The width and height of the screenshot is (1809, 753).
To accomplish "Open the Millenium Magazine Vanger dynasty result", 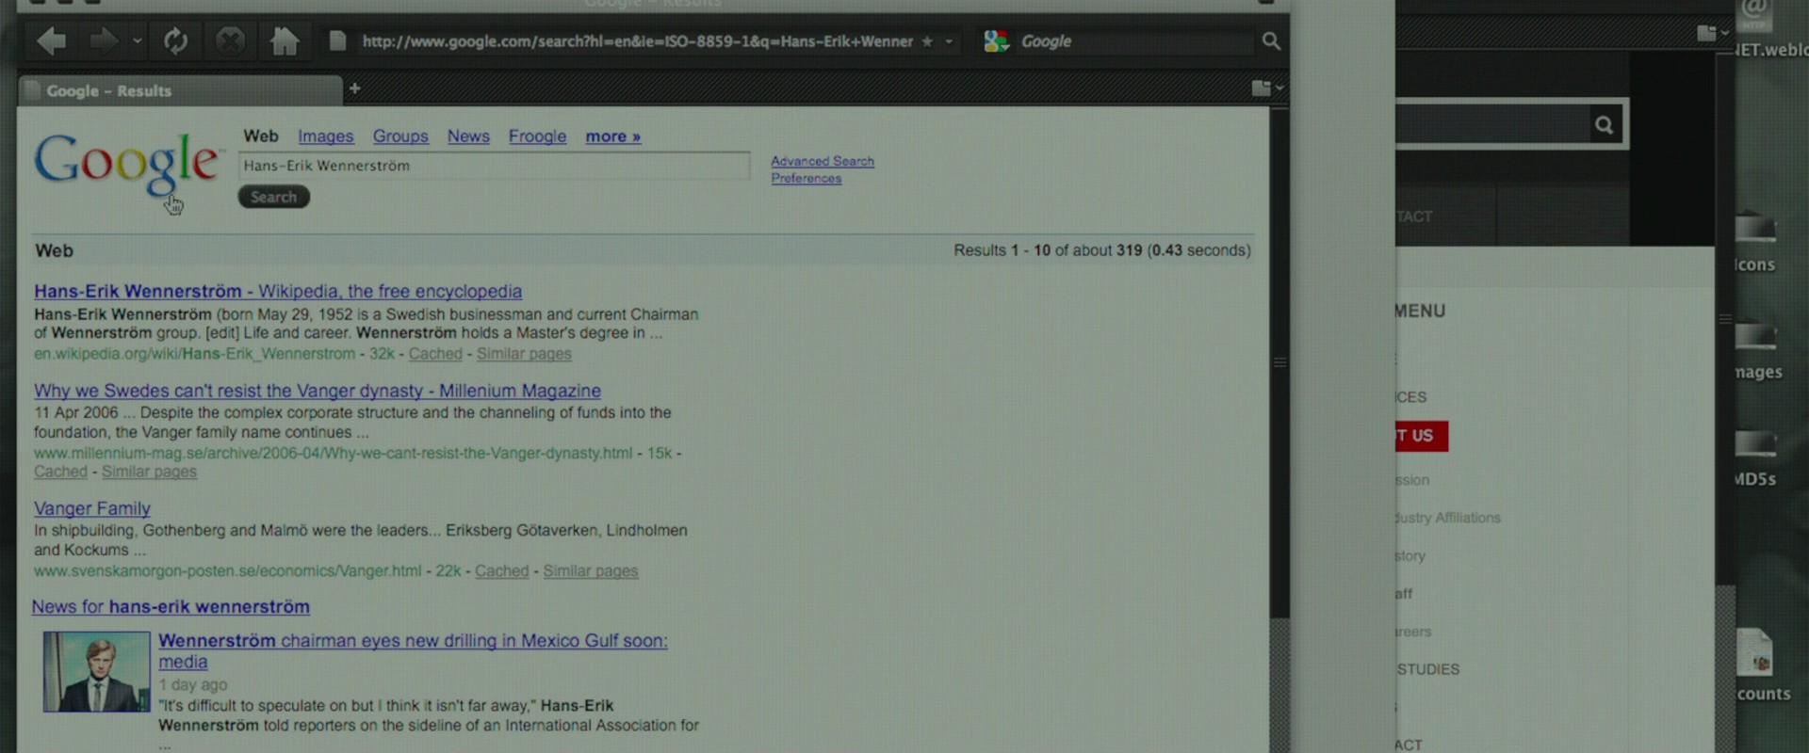I will click(318, 391).
